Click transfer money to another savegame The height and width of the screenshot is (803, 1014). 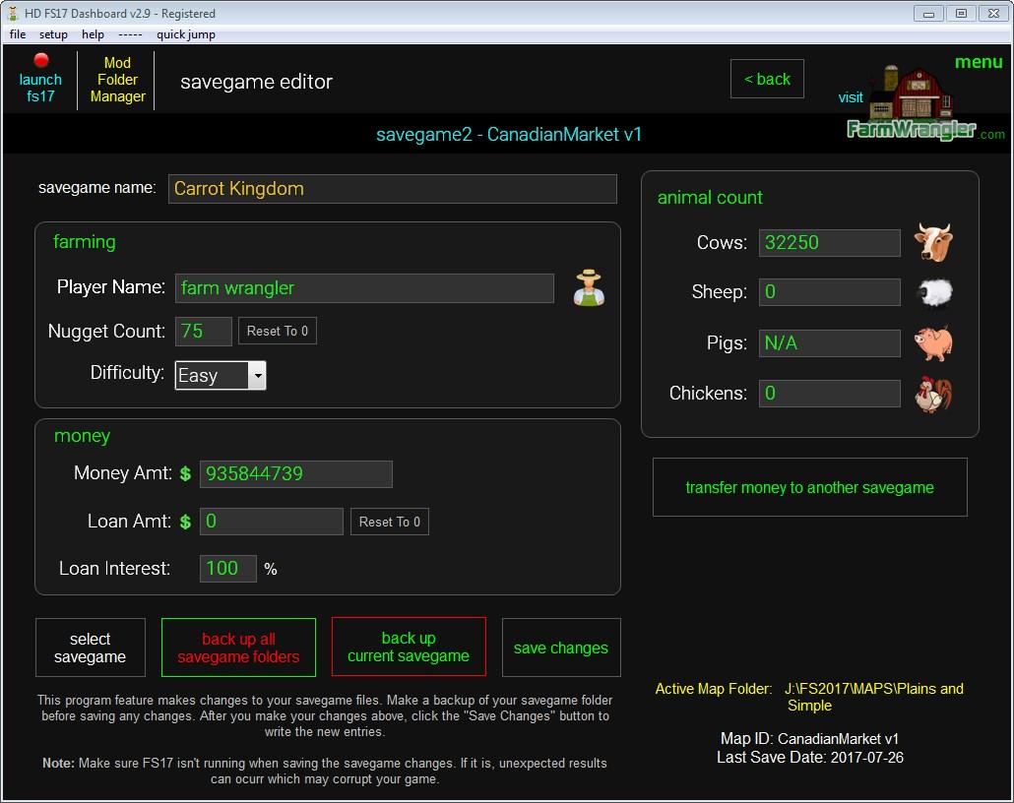(809, 487)
